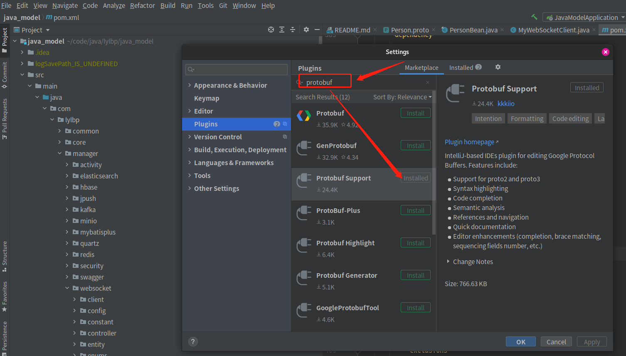
Task: Click the Collapse All icon in Project panel
Action: [x=293, y=30]
